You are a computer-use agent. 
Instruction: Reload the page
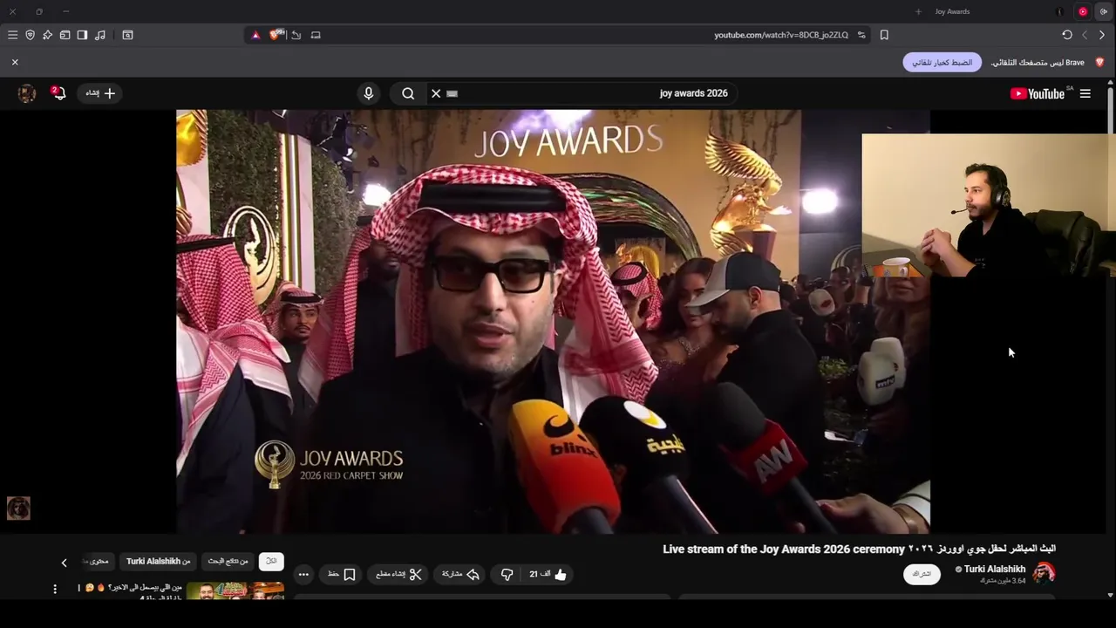point(1067,35)
